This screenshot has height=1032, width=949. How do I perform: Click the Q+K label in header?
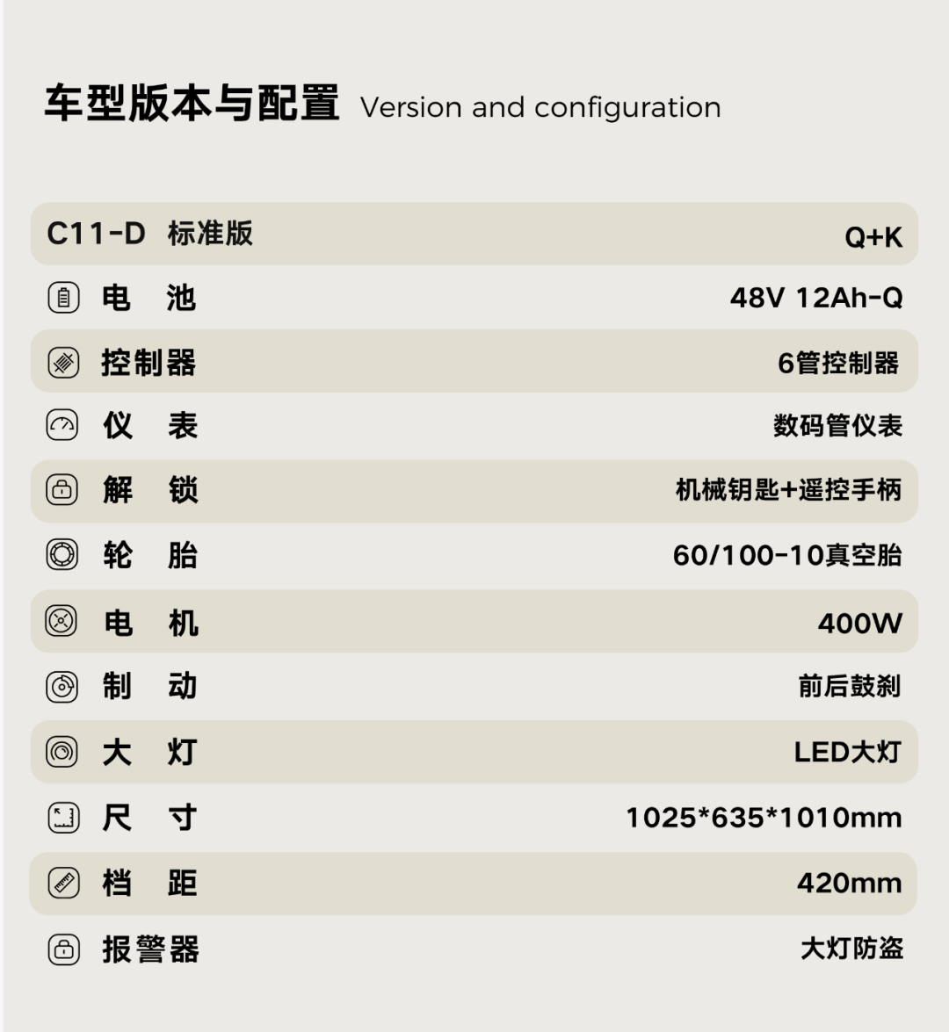(x=873, y=236)
